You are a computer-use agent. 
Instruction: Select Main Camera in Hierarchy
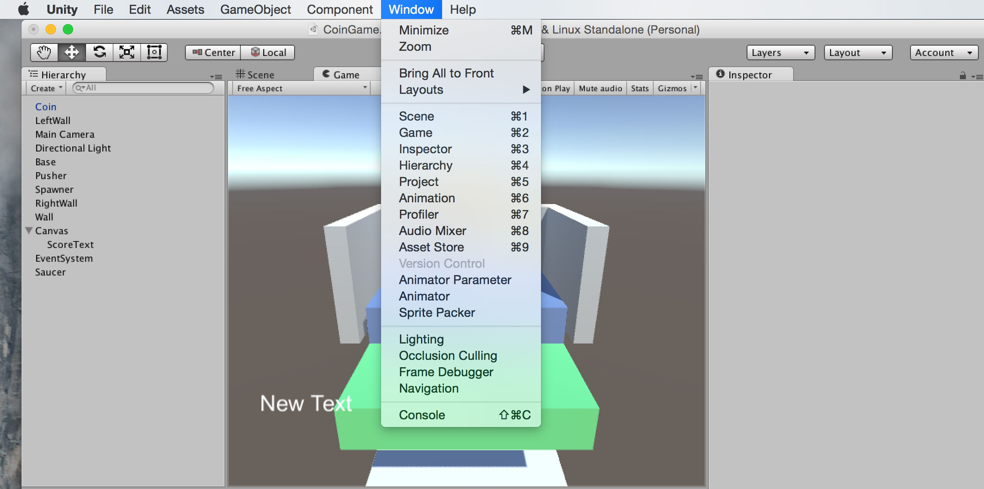click(65, 134)
